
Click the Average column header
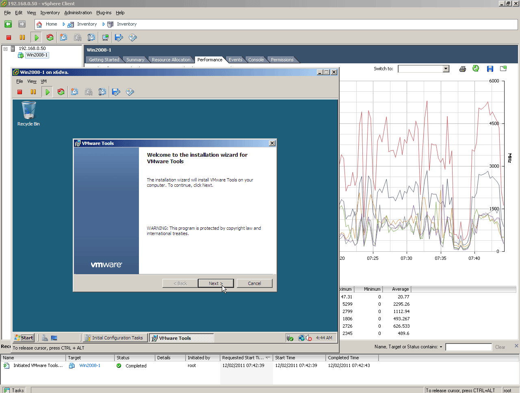397,289
